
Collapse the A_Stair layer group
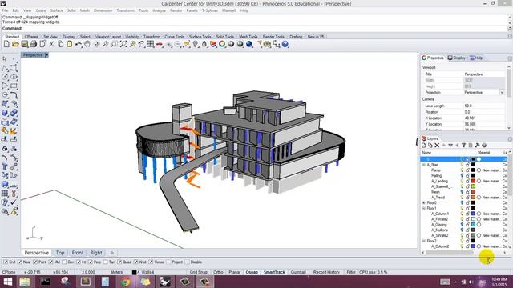coord(424,165)
